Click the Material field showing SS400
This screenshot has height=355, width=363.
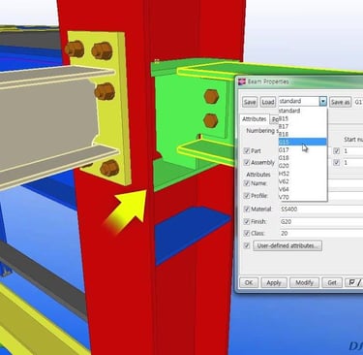tap(321, 210)
